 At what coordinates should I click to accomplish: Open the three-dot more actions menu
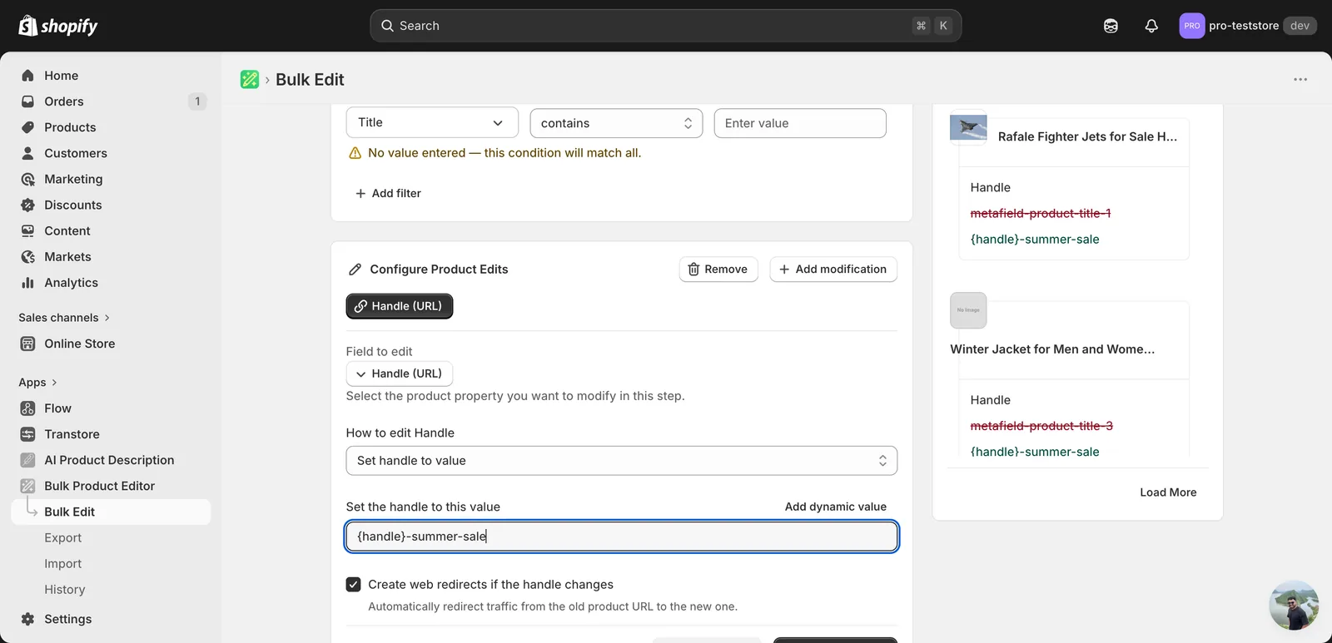pyautogui.click(x=1300, y=79)
